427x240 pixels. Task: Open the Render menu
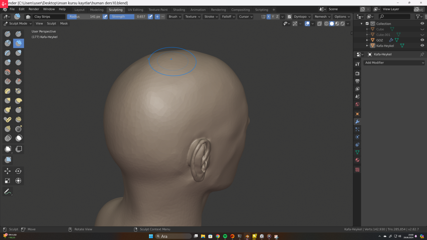pos(34,9)
